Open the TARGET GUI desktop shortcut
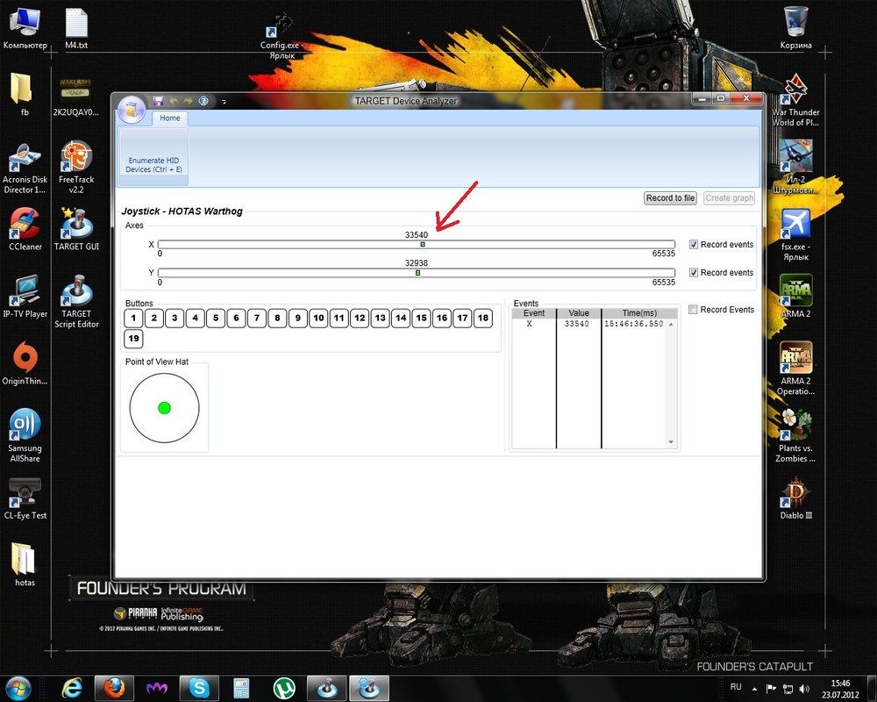This screenshot has height=702, width=877. (x=76, y=230)
